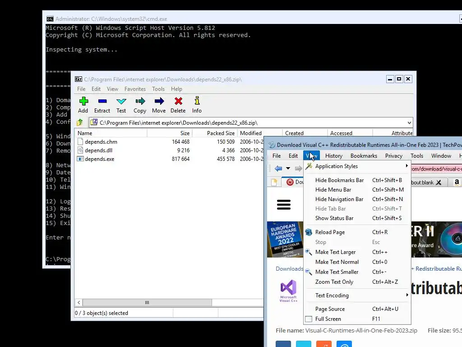The height and width of the screenshot is (347, 462).
Task: Close the about:blank tab
Action: pos(439,183)
